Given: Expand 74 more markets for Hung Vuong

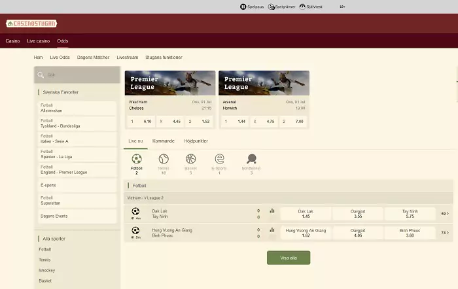Looking at the screenshot, I should pyautogui.click(x=445, y=233).
